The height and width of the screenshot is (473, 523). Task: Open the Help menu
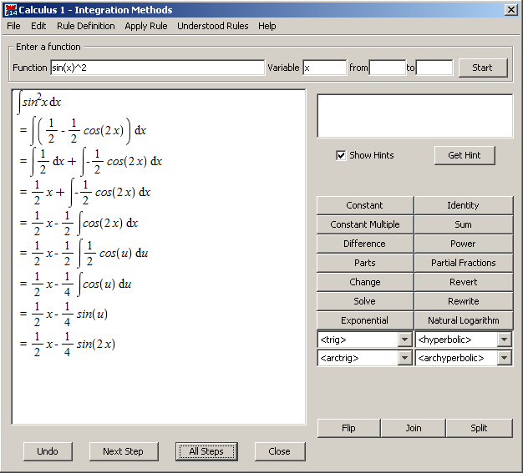(267, 26)
